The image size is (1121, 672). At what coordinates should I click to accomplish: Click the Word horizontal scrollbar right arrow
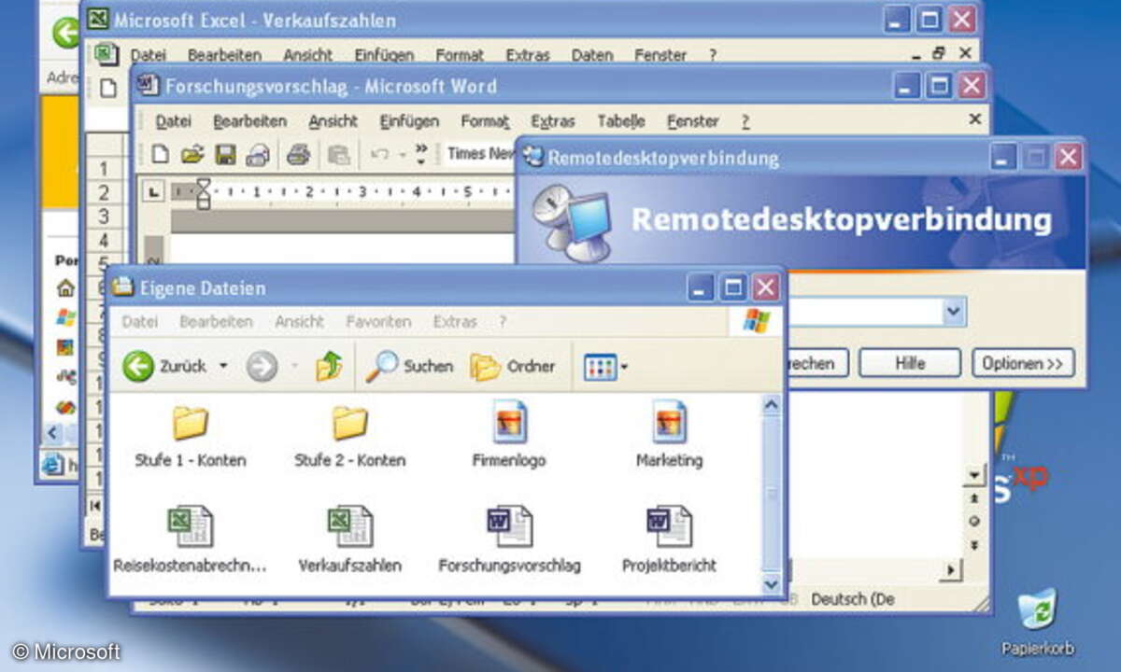951,570
